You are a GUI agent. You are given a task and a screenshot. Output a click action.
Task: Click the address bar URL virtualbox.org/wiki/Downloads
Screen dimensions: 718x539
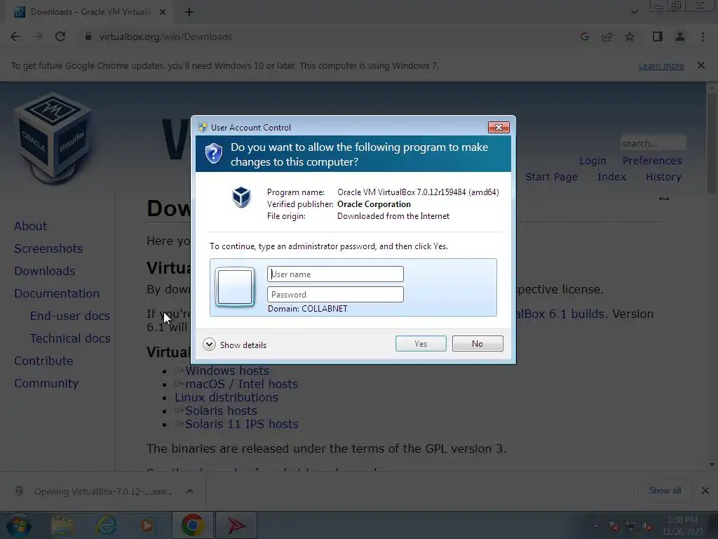coord(165,36)
